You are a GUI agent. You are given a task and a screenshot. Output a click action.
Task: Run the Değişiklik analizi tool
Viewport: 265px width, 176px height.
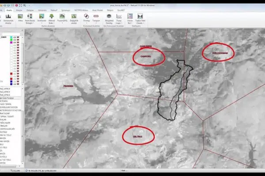point(74,18)
